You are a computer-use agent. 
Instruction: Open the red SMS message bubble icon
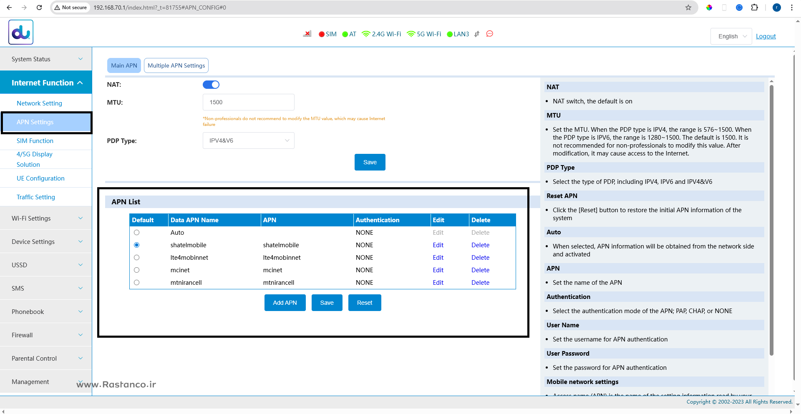tap(490, 34)
